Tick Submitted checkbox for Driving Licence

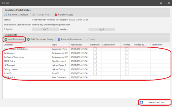[x=95, y=69]
